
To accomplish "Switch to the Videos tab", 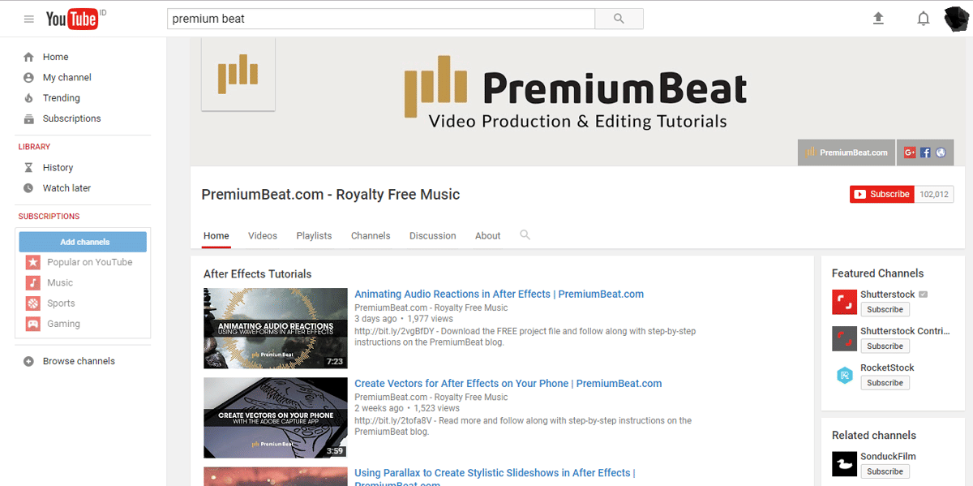I will tap(263, 236).
